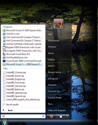Click the Windows Start orb
This screenshot has width=98, height=125.
(x=4, y=122)
